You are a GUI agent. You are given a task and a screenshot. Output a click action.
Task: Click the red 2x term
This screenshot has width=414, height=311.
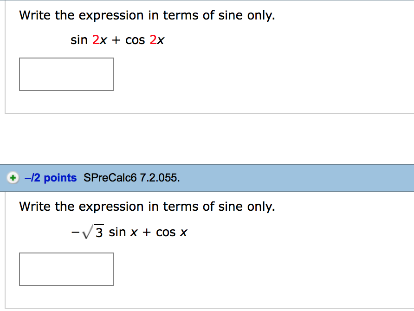[x=99, y=40]
